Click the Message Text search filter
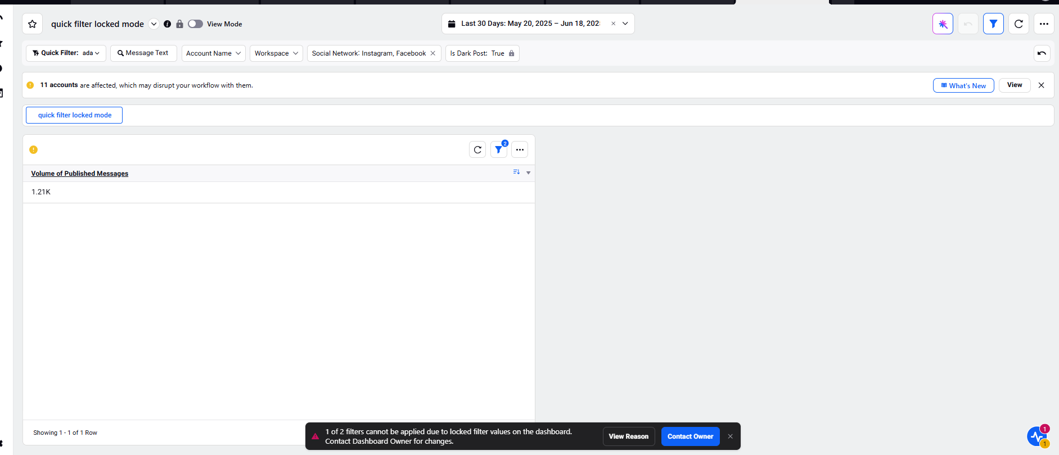 click(x=143, y=53)
